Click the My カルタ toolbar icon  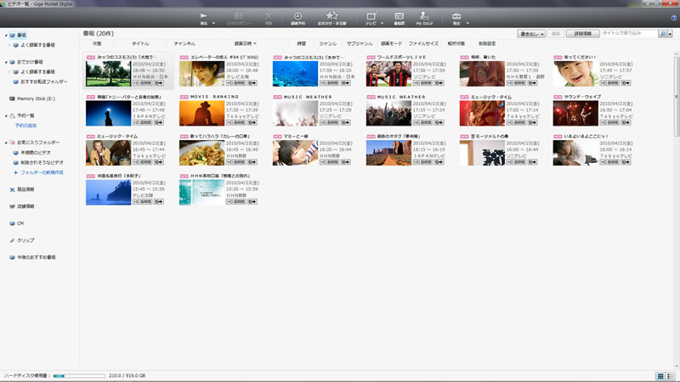pos(424,17)
